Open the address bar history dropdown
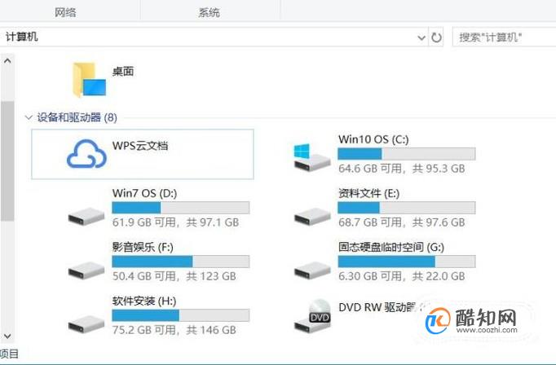This screenshot has width=556, height=365. (x=421, y=37)
